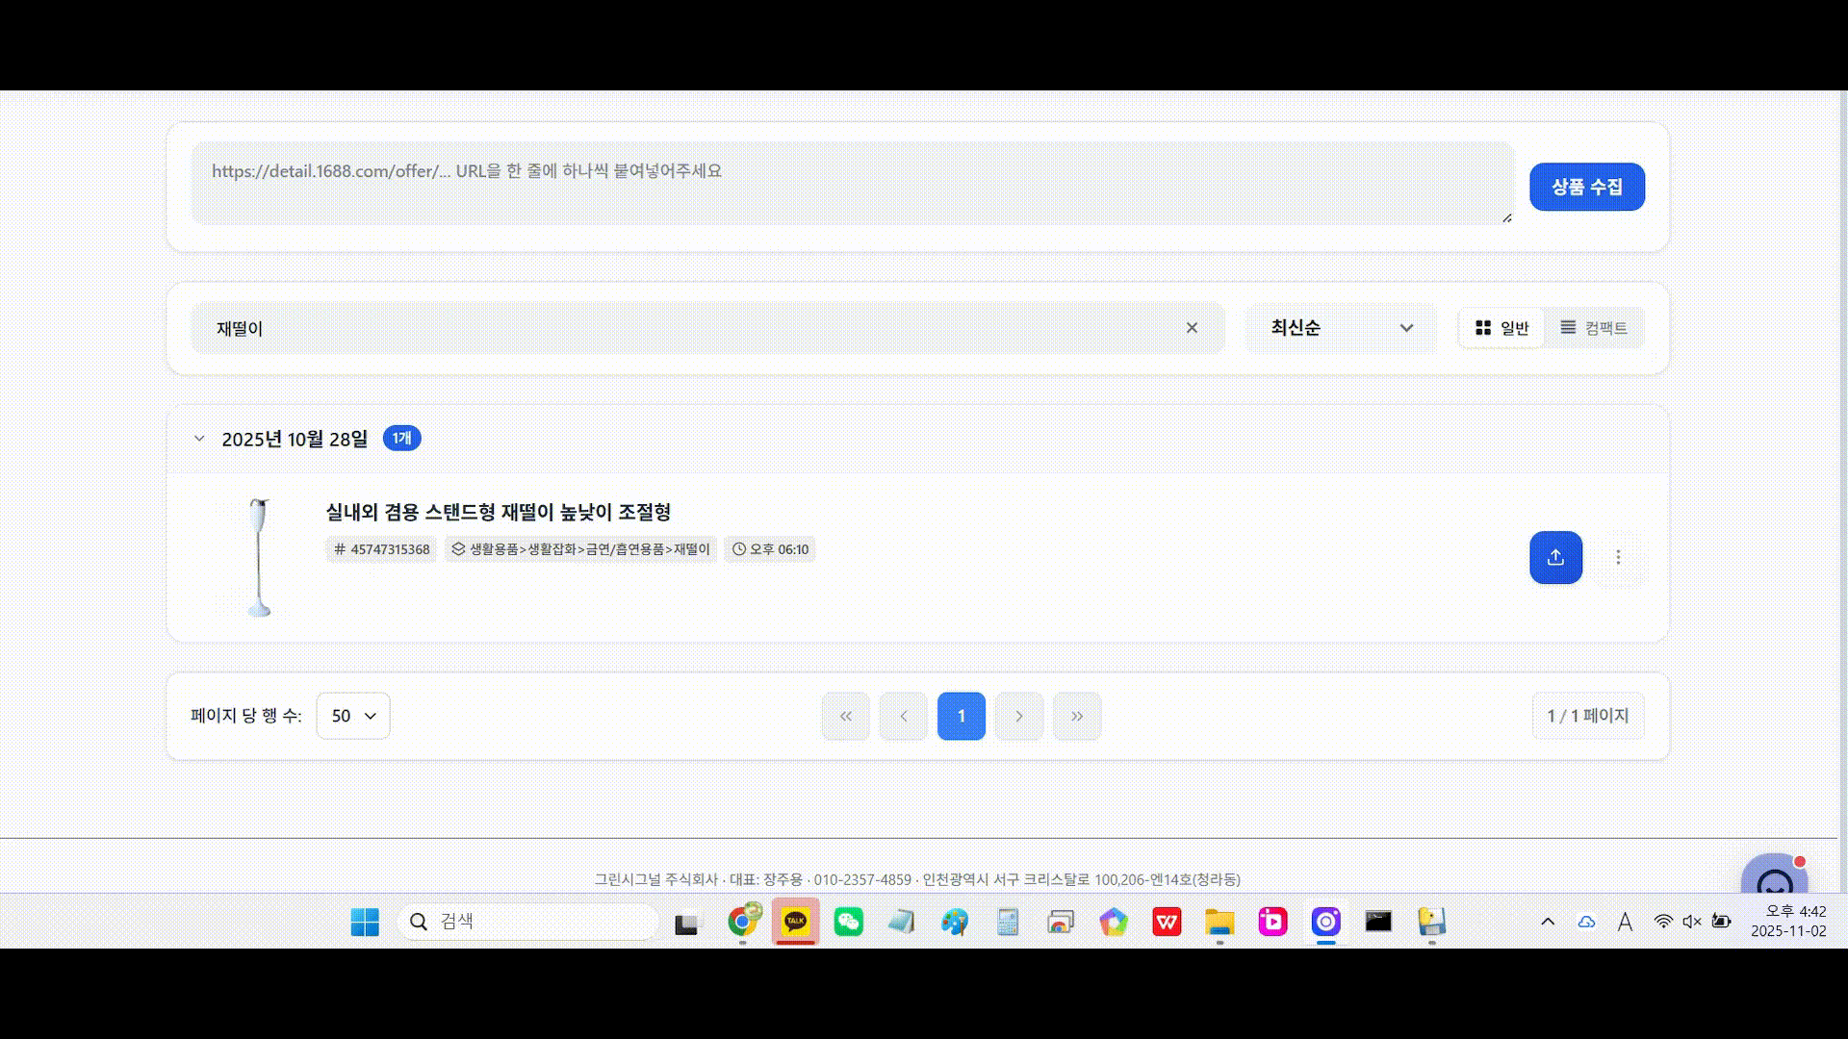The width and height of the screenshot is (1848, 1039).
Task: Click the 상품 수집 button
Action: (1586, 187)
